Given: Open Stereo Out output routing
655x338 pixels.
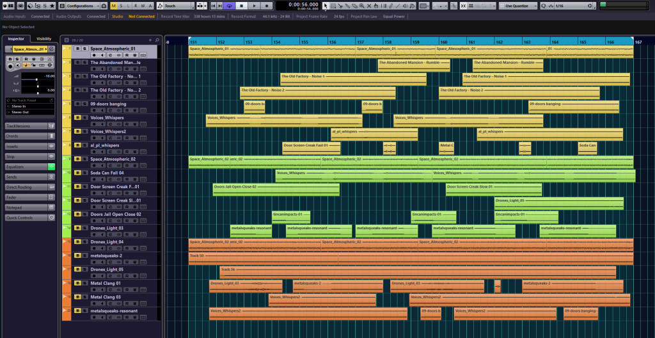Looking at the screenshot, I should [30, 112].
